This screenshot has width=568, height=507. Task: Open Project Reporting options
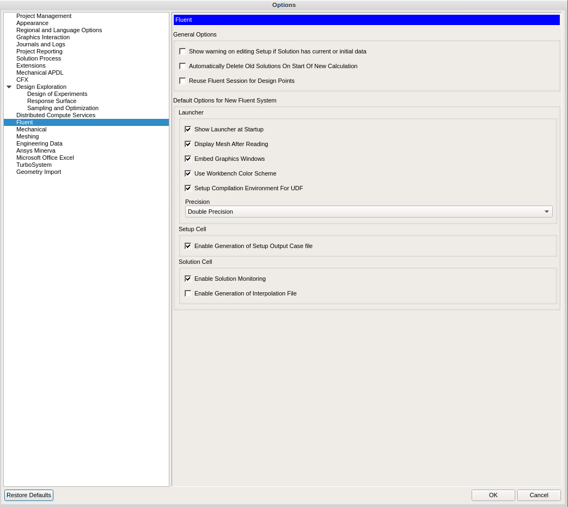pyautogui.click(x=40, y=51)
